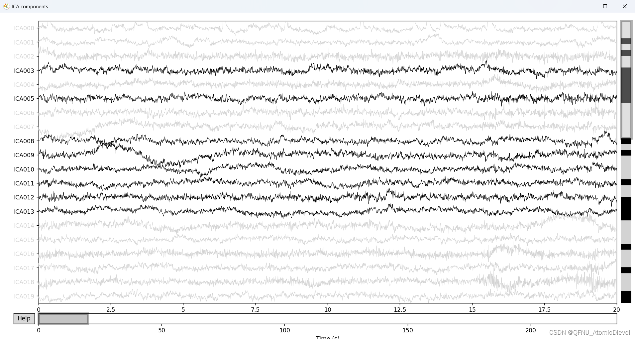Open the Help button
635x339 pixels.
click(24, 318)
